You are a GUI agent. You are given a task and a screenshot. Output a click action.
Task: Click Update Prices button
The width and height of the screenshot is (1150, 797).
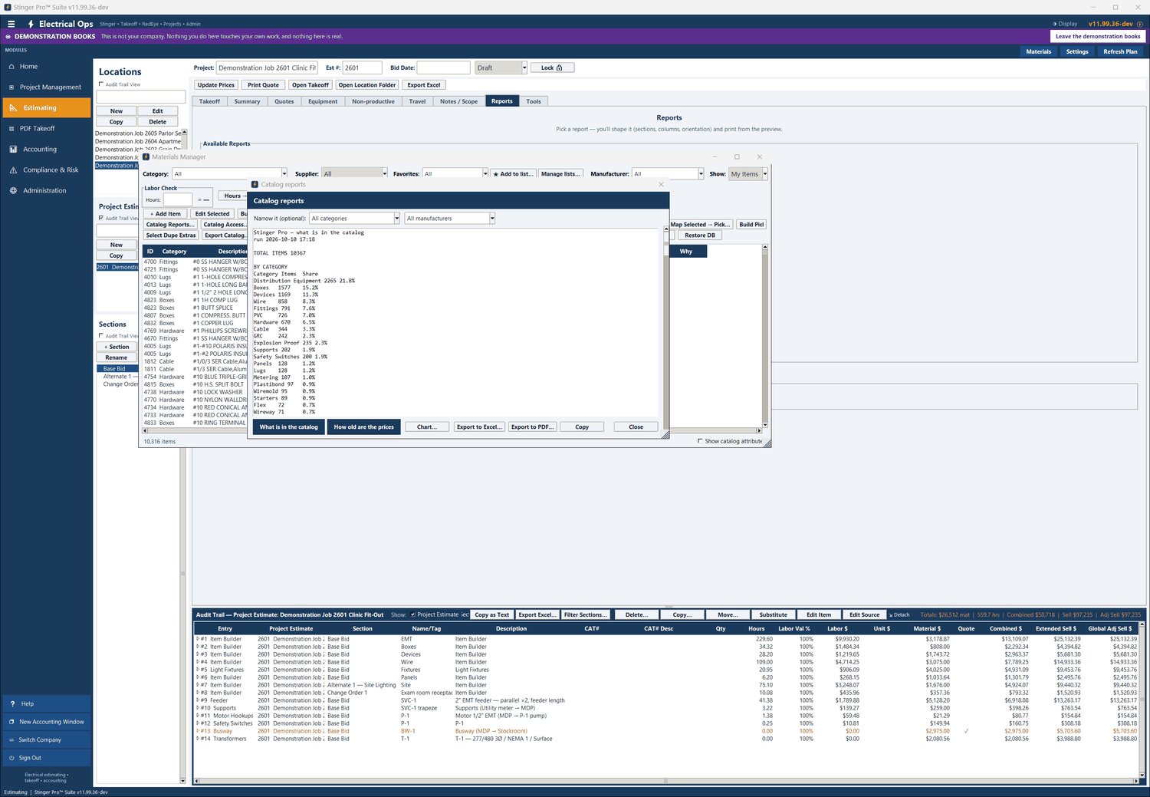216,85
